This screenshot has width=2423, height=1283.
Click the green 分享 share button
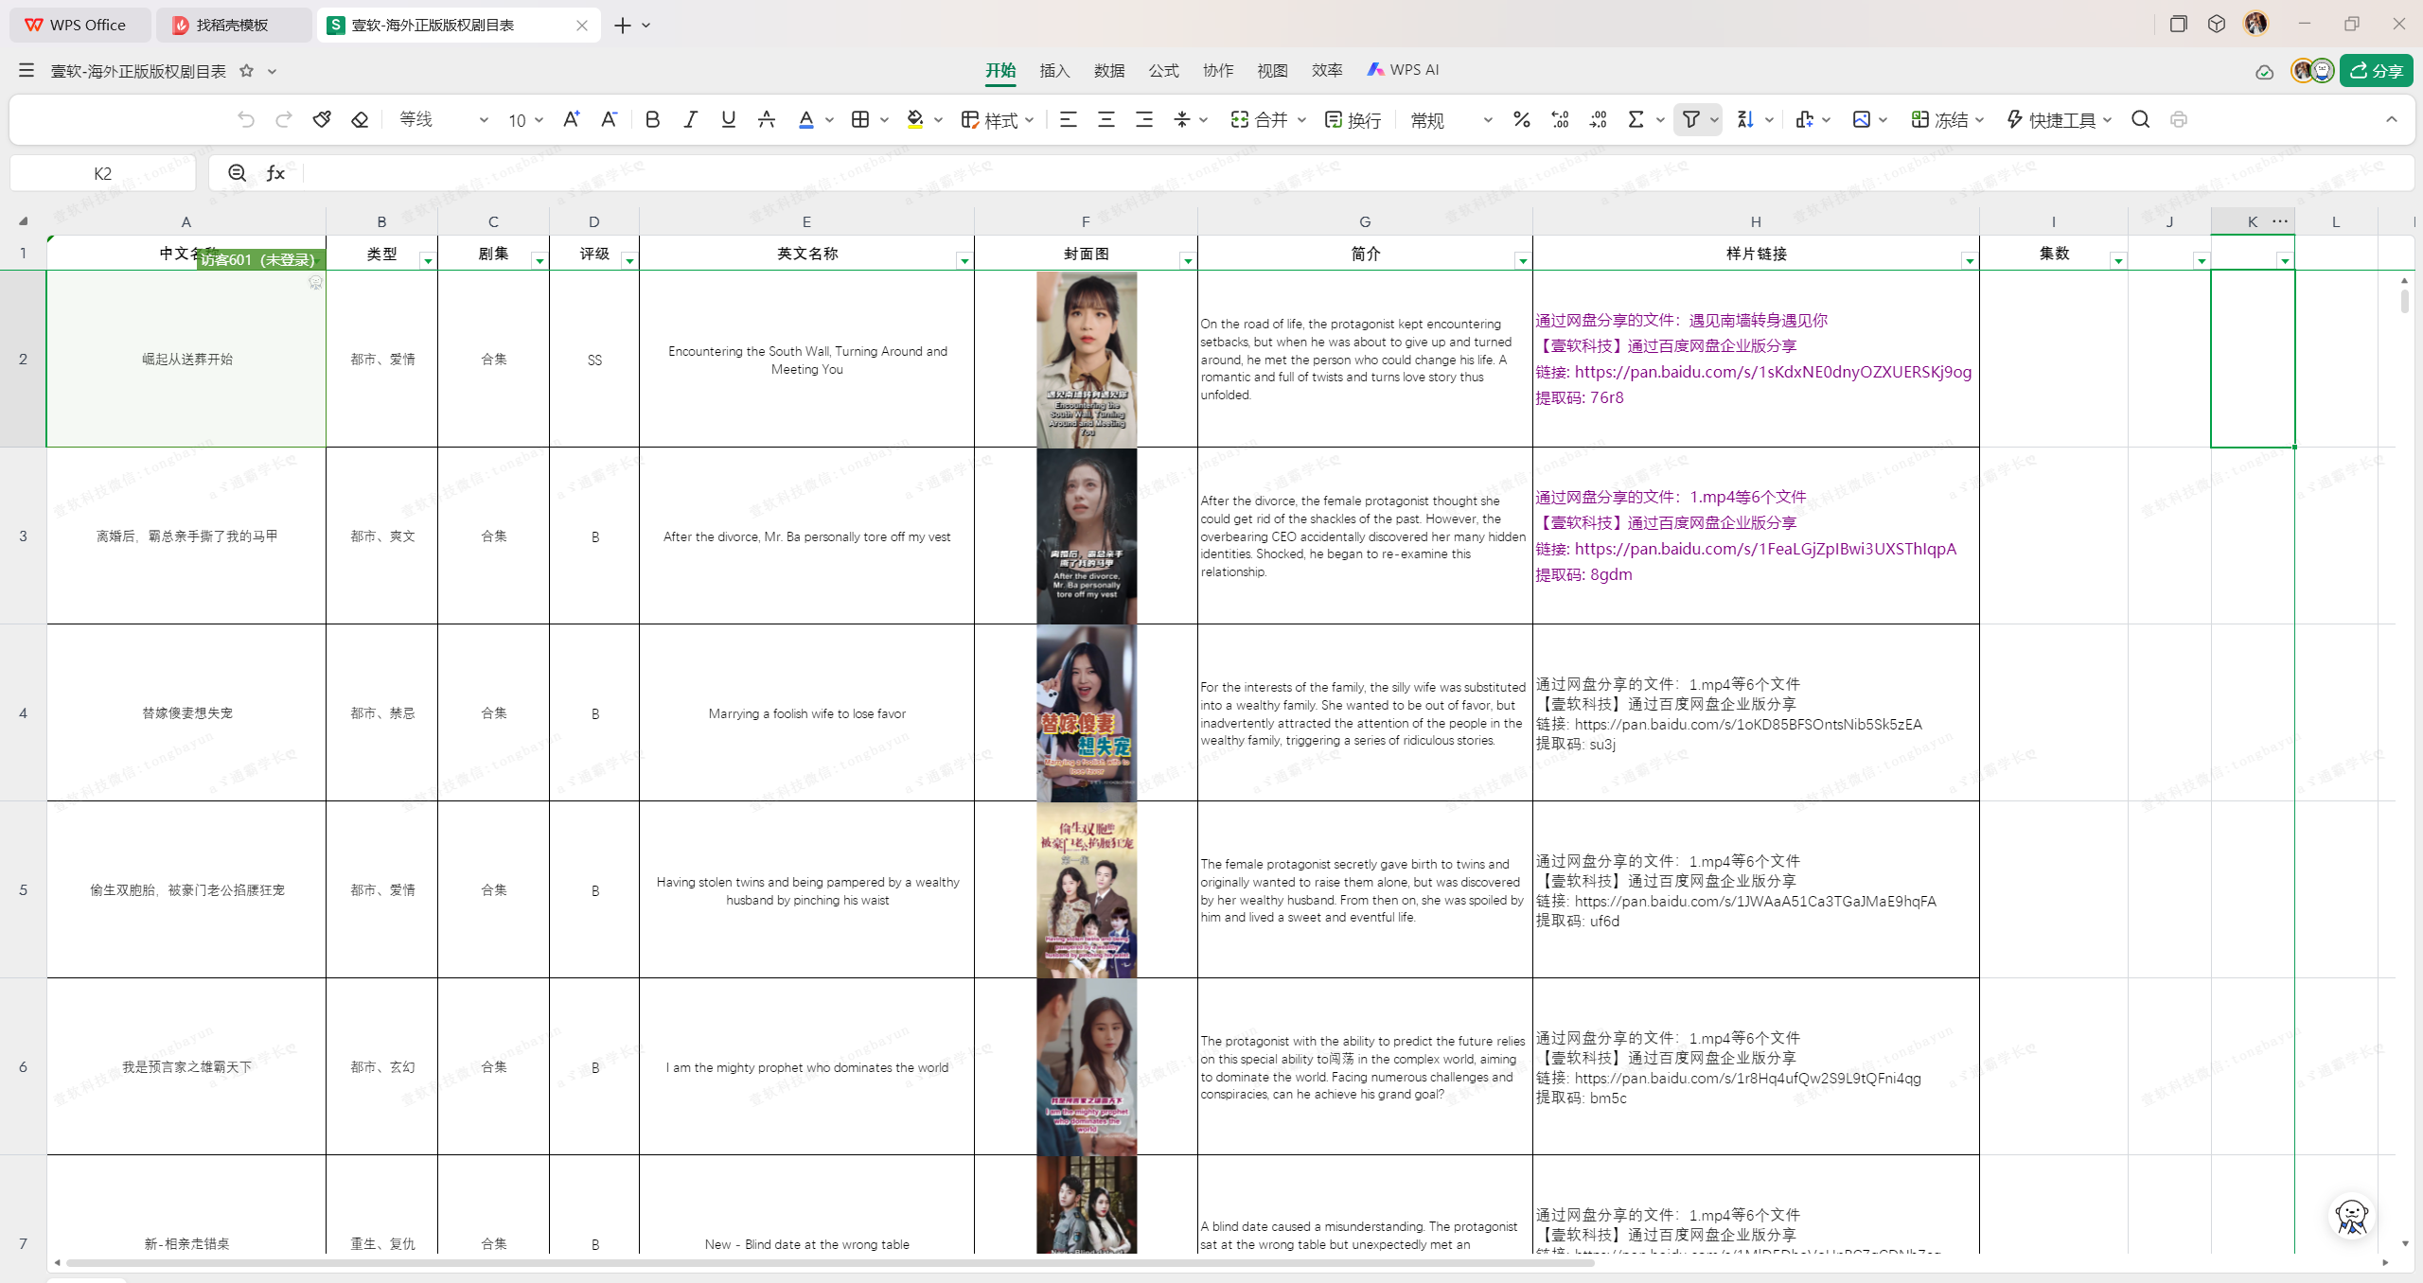point(2376,71)
